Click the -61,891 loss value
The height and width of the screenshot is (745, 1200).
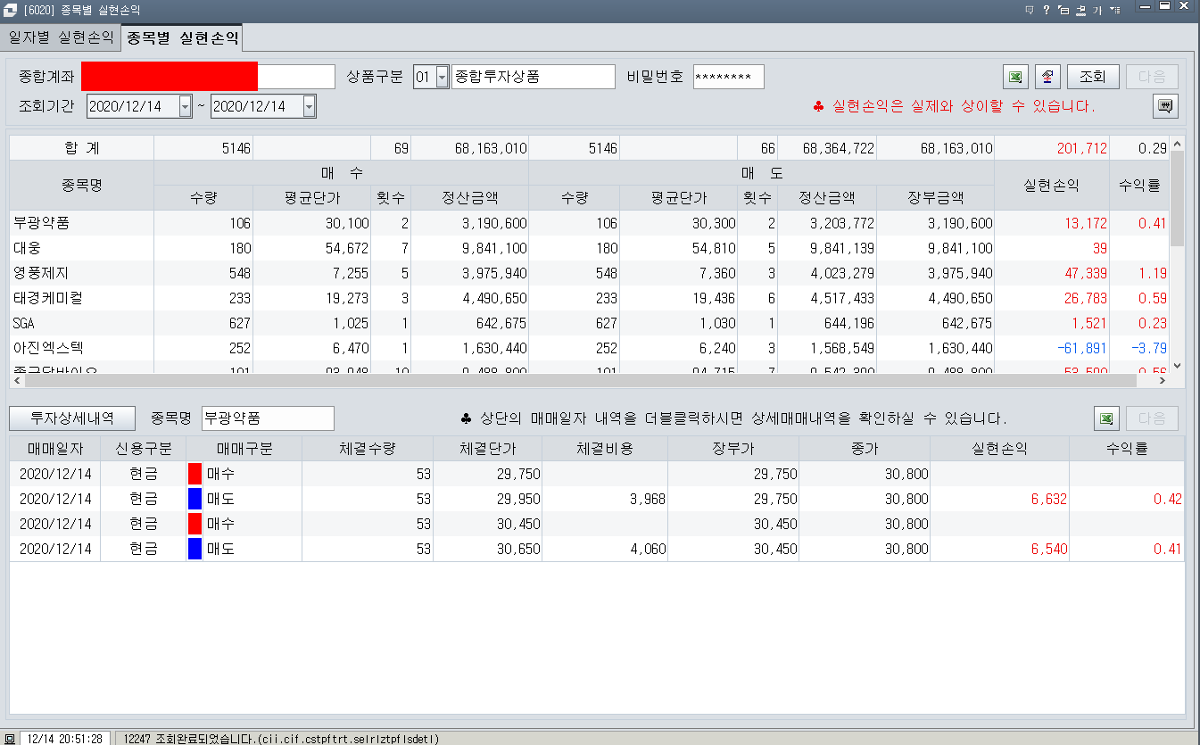1081,347
